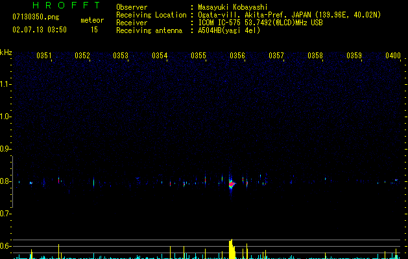Click the 0.8 kHz axis label
This screenshot has width=408, height=259.
pyautogui.click(x=5, y=181)
